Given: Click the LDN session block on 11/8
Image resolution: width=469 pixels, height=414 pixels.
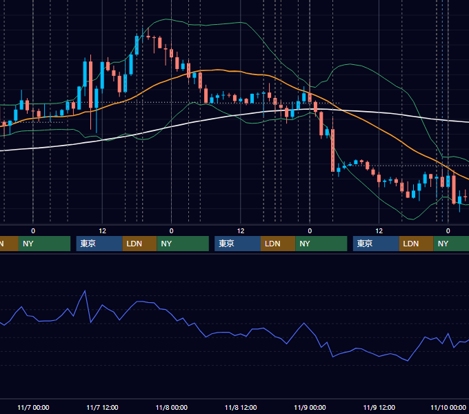Looking at the screenshot, I should click(x=278, y=244).
